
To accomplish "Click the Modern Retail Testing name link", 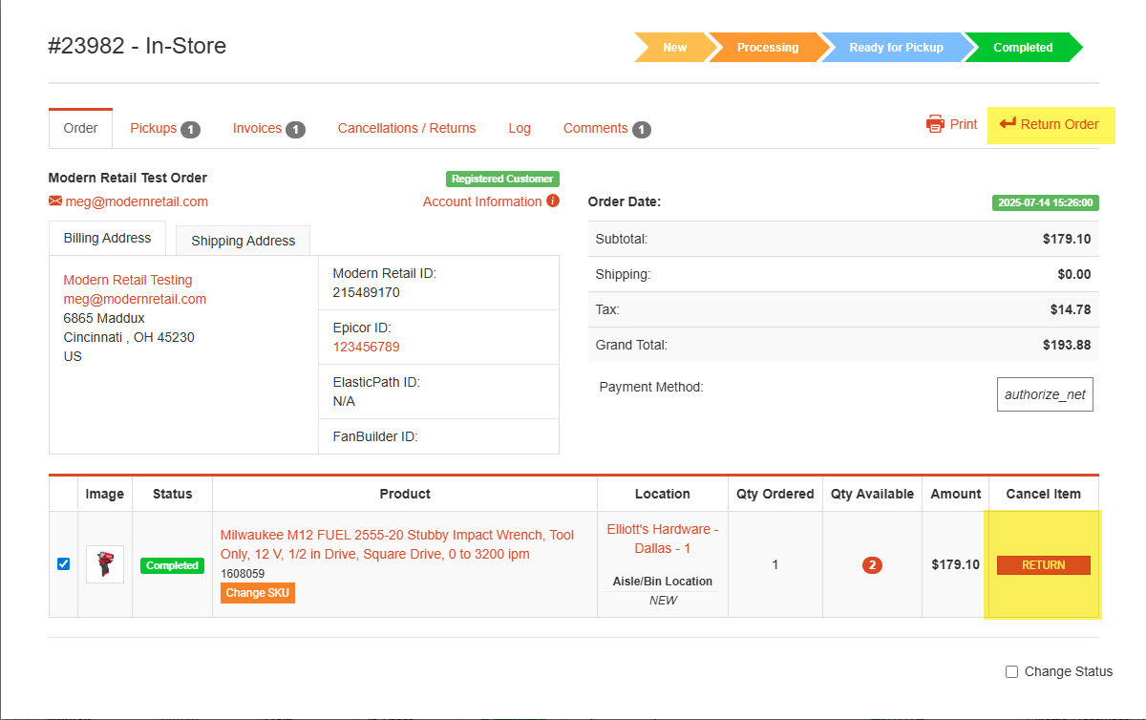I will tap(128, 280).
